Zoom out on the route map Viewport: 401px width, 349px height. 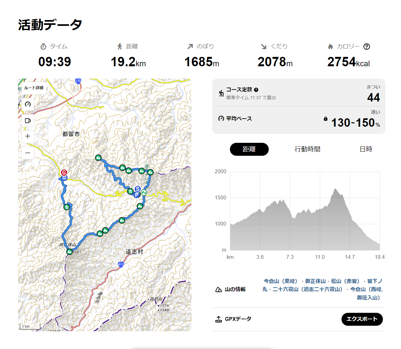[x=28, y=153]
